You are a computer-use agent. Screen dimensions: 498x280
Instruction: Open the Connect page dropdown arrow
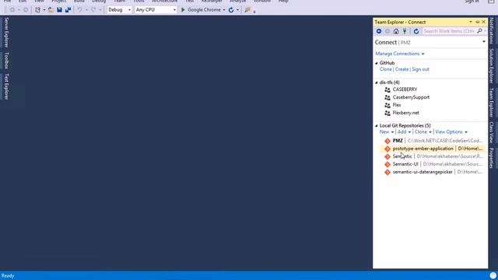coord(484,42)
